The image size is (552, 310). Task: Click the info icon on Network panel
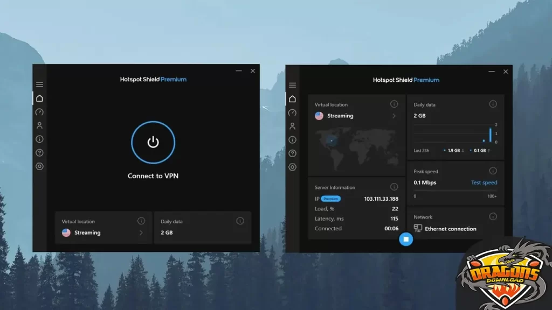click(493, 216)
